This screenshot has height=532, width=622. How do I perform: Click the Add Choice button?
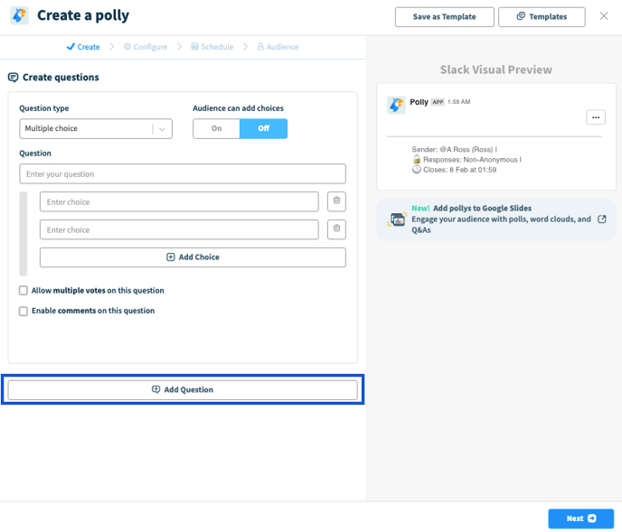(x=193, y=257)
